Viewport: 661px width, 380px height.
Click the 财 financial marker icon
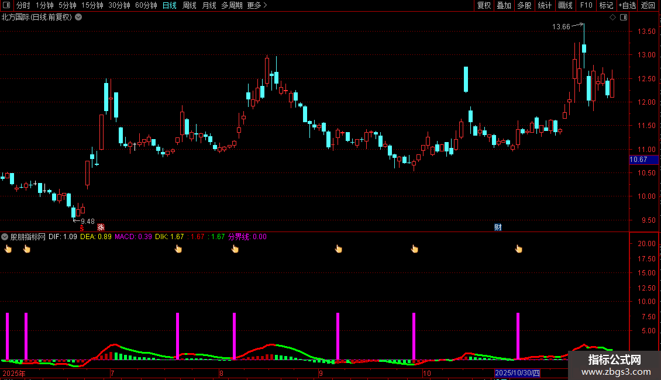click(x=498, y=227)
